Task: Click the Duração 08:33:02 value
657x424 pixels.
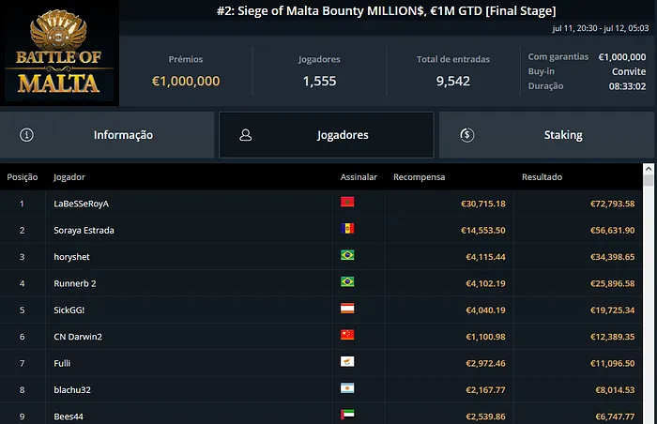Action: click(627, 86)
